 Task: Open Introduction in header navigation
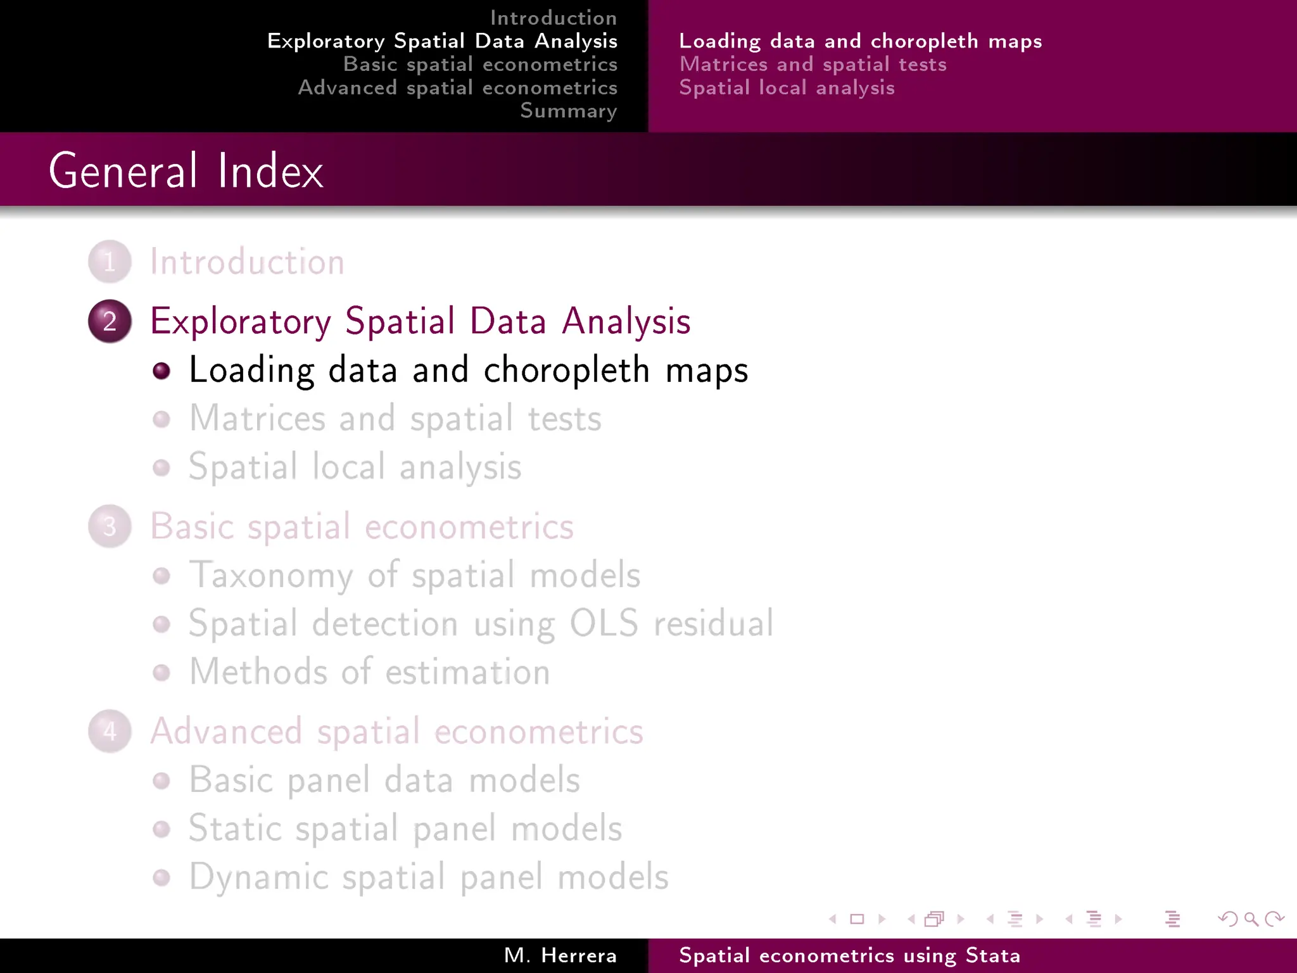(x=554, y=18)
